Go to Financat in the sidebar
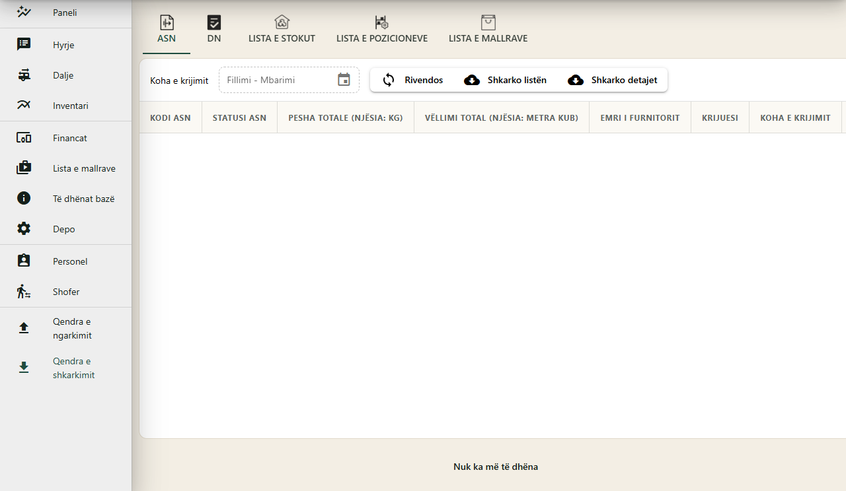 (x=65, y=138)
